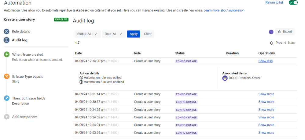Expand Show more for 10:04:01 am entry
305x140 pixels.
click(266, 125)
